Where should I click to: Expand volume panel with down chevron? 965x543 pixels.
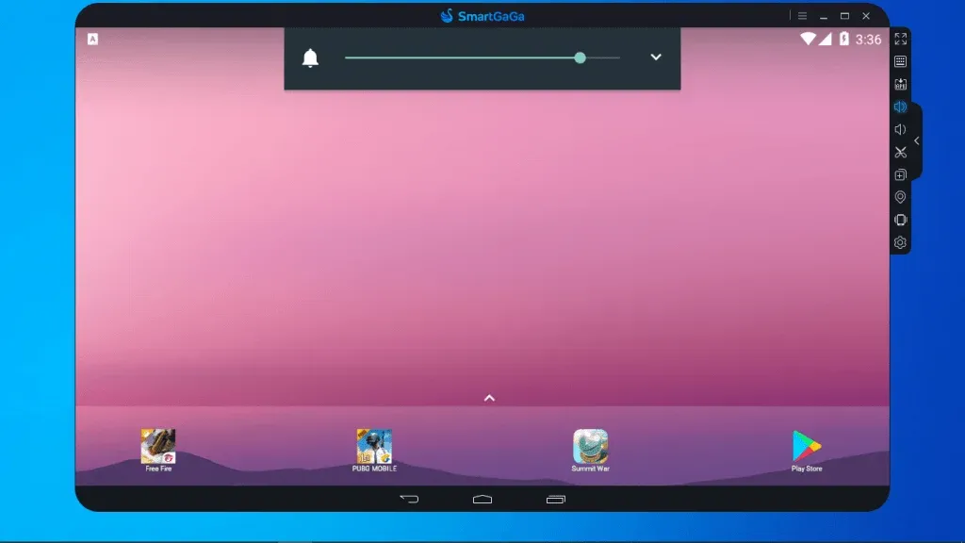point(656,58)
